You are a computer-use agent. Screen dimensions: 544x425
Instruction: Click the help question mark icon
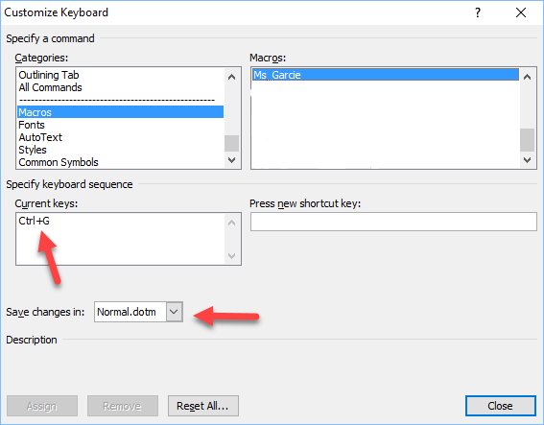click(478, 12)
